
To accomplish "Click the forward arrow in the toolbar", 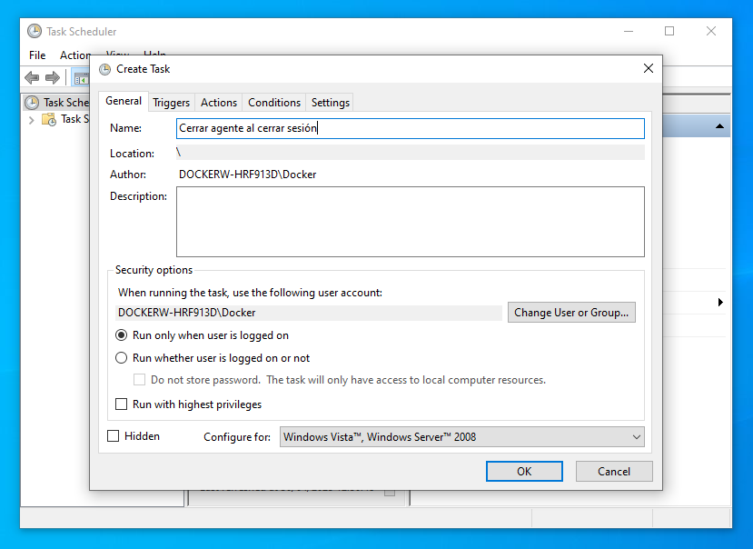I will [53, 78].
